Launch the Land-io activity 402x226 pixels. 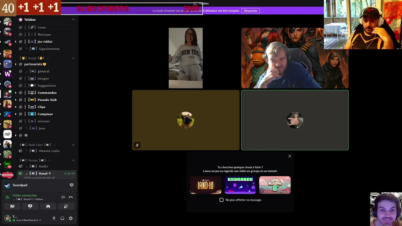206,185
